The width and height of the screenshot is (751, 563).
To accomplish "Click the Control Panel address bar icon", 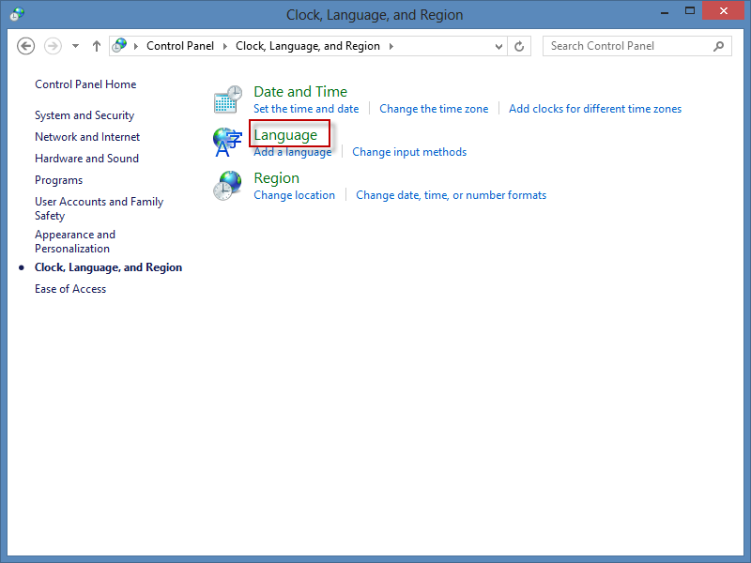I will pyautogui.click(x=119, y=46).
